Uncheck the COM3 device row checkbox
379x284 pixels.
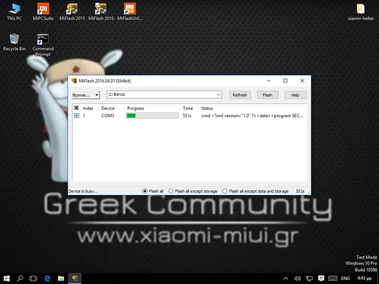[x=77, y=116]
